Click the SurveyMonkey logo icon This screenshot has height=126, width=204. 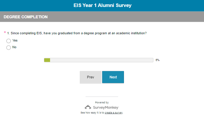(88, 107)
